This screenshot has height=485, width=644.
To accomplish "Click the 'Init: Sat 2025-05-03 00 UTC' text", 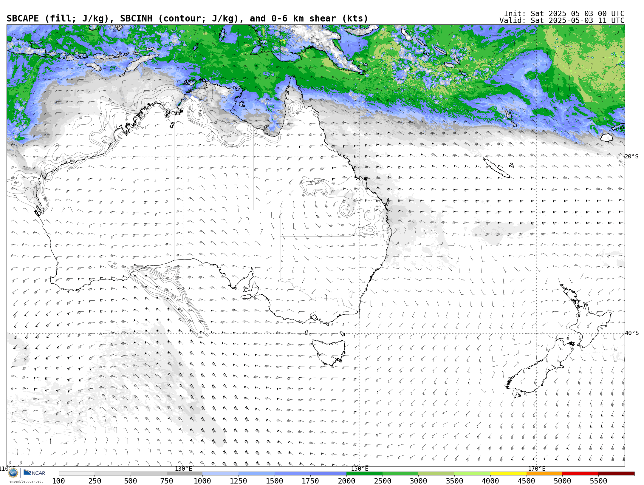I will click(564, 14).
